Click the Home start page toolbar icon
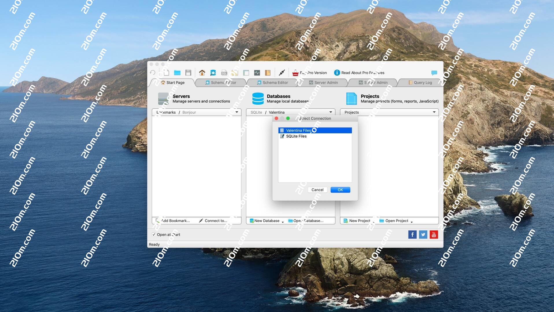 click(x=202, y=73)
